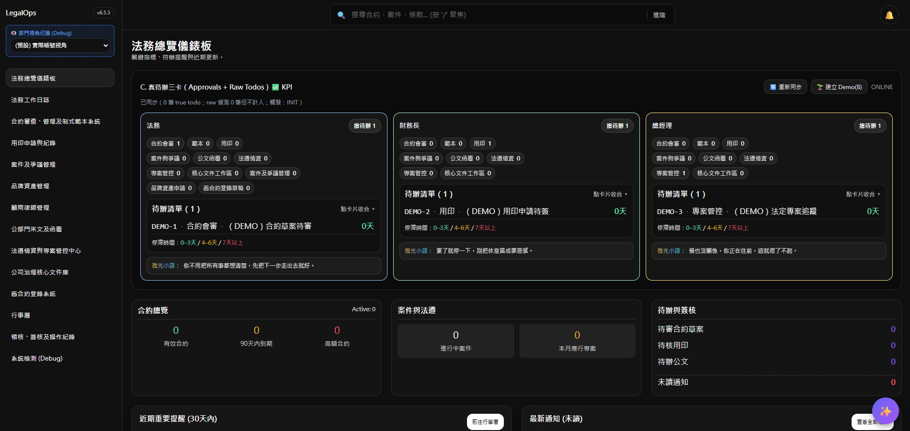Click the 進行中案件 tile
This screenshot has height=431, width=910.
point(456,341)
